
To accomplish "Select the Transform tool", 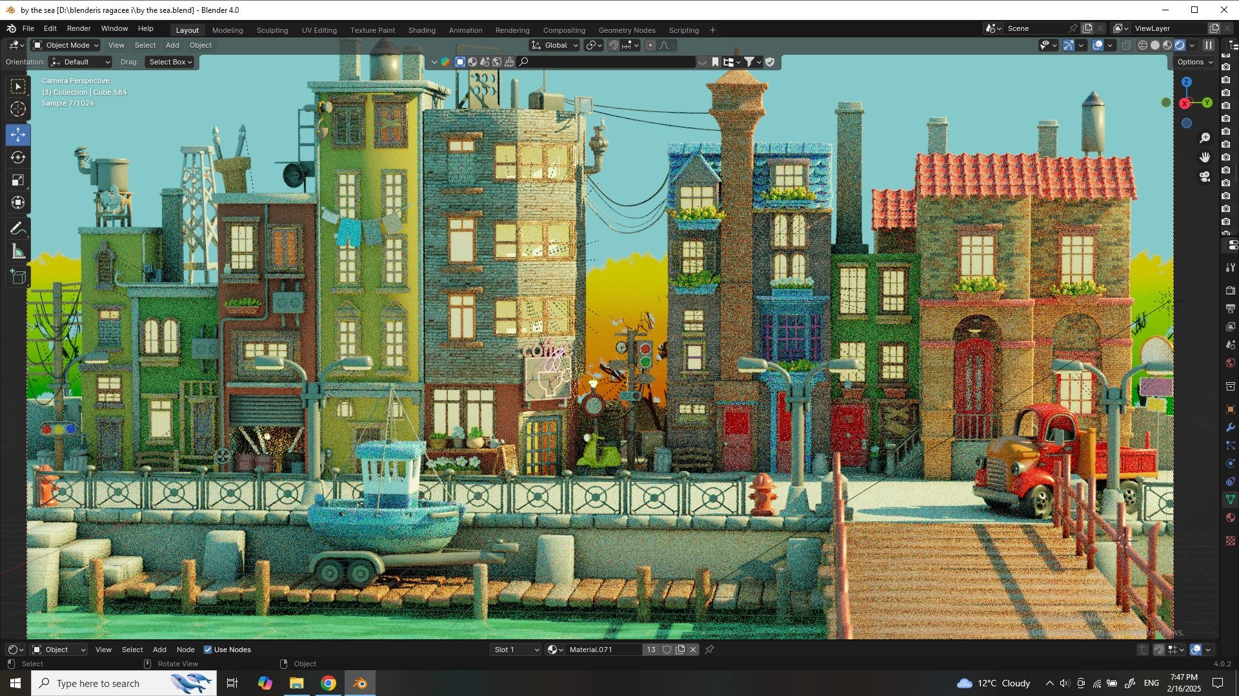I will [x=18, y=202].
